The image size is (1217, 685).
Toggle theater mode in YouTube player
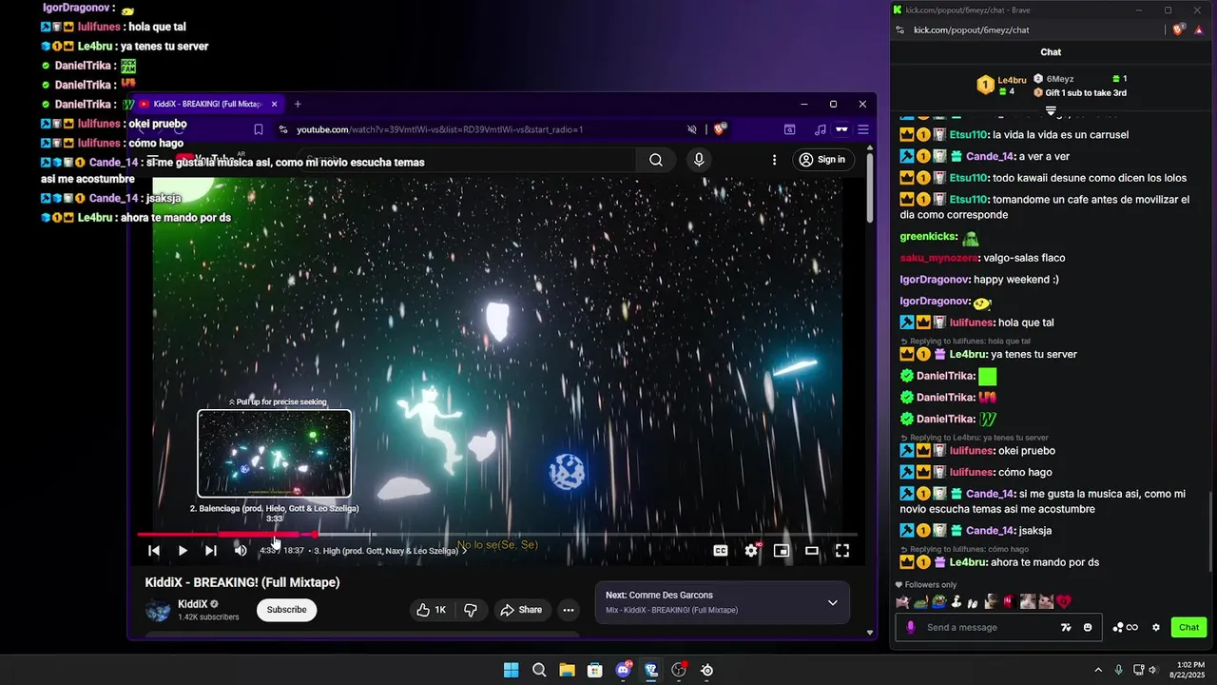812,551
